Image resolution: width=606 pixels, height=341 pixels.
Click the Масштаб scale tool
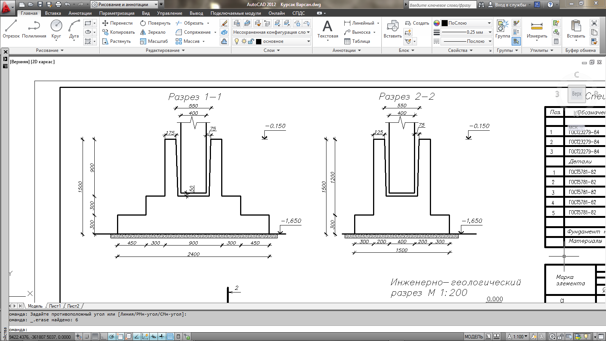tap(154, 41)
